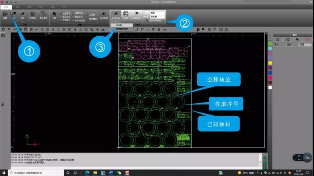Click the plus crosshair icon in secondary toolbar
This screenshot has width=314, height=176.
coord(97,29)
